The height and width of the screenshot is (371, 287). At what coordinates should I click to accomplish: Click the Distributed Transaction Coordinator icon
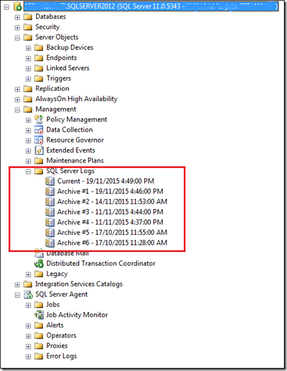[39, 264]
